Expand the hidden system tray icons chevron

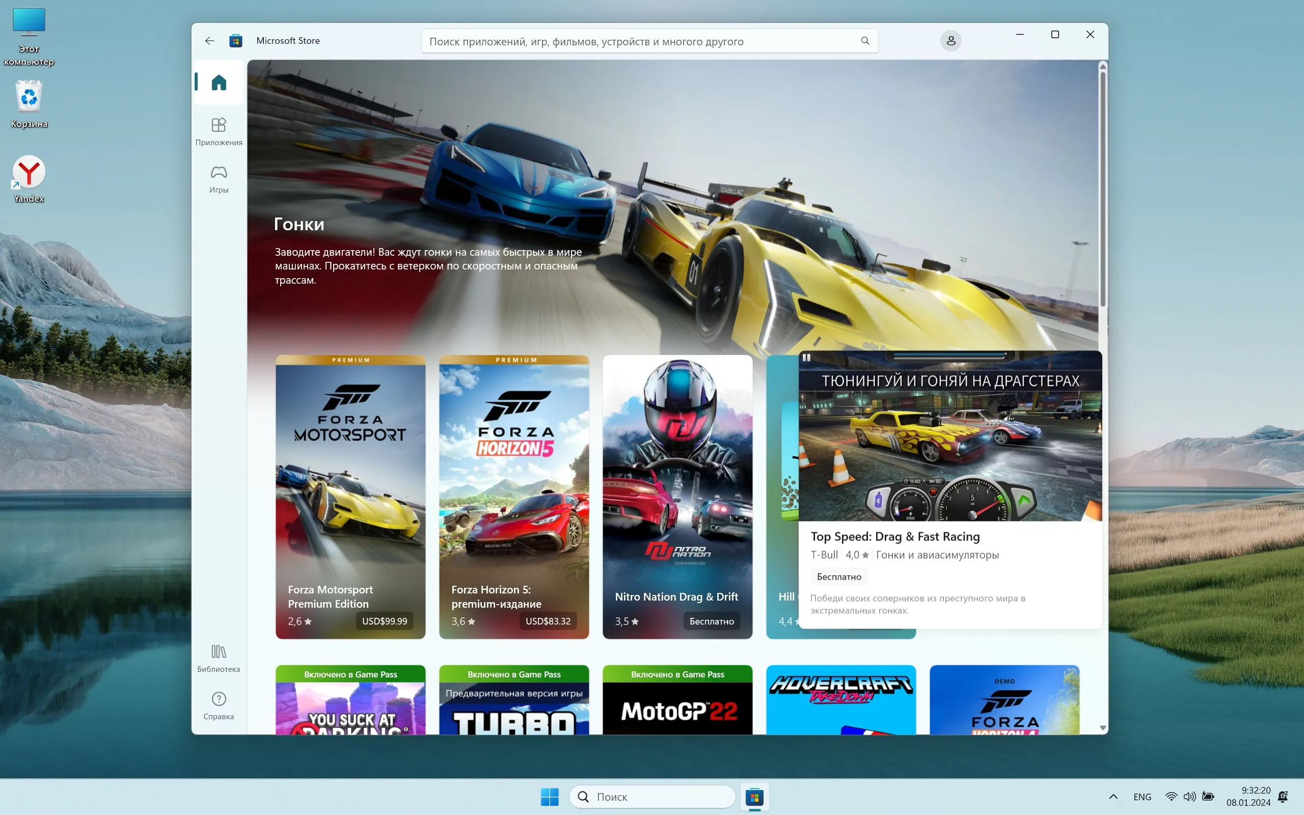pos(1113,797)
